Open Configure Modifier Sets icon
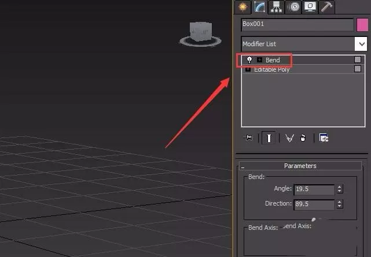 click(x=324, y=138)
